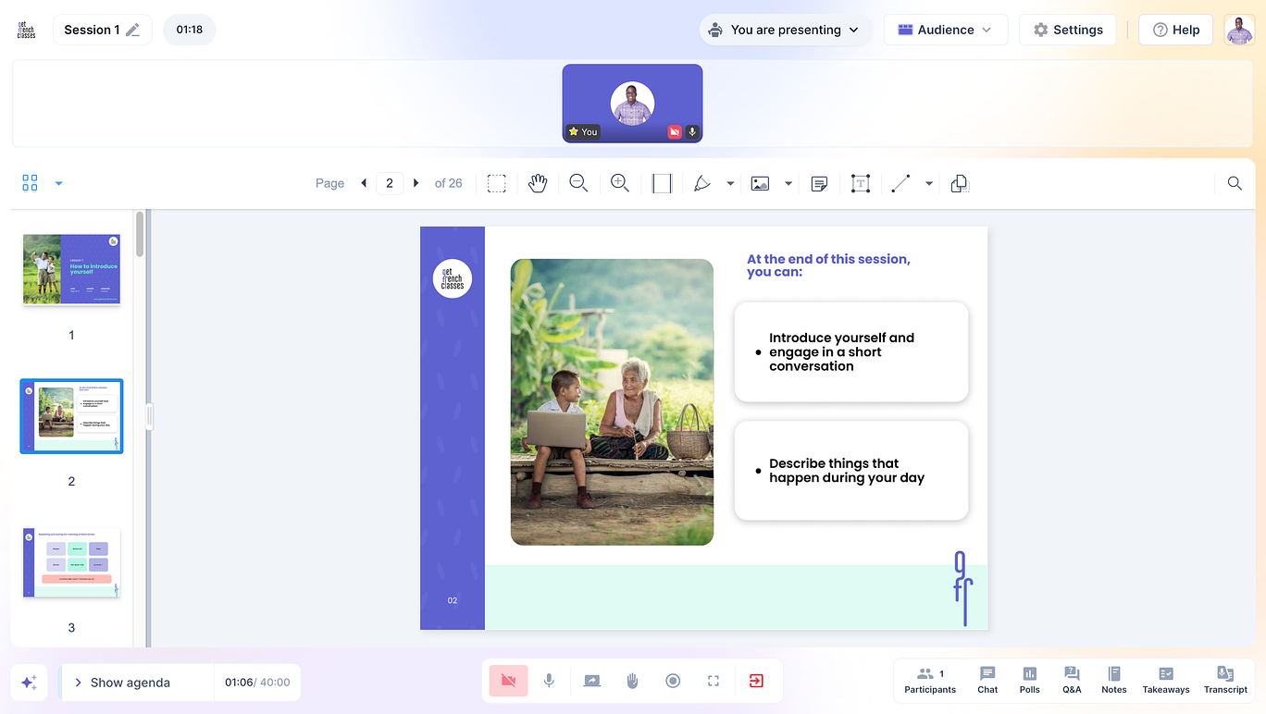The width and height of the screenshot is (1266, 714).
Task: Open the Polls panel
Action: (x=1030, y=681)
